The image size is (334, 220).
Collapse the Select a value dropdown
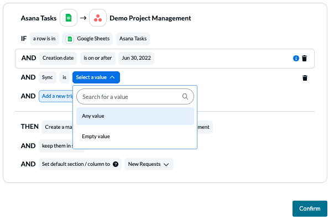tap(96, 77)
